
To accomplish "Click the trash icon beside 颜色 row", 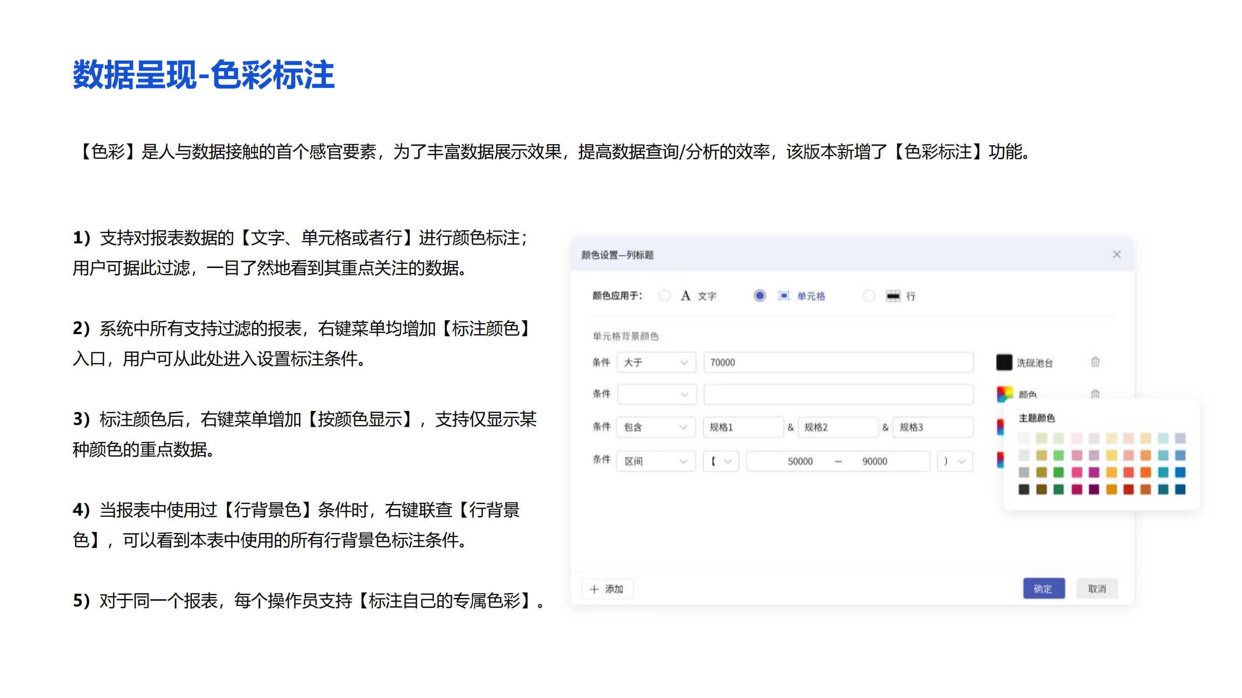I will pos(1094,394).
